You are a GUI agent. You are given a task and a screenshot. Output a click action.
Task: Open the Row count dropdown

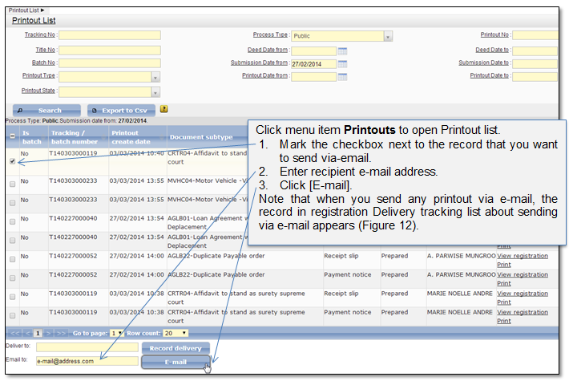(x=183, y=332)
